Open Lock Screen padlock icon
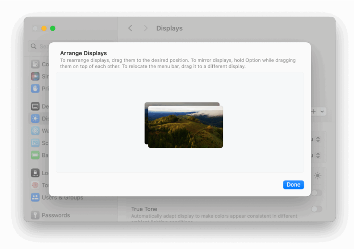Image resolution: width=354 pixels, height=249 pixels. tap(35, 173)
